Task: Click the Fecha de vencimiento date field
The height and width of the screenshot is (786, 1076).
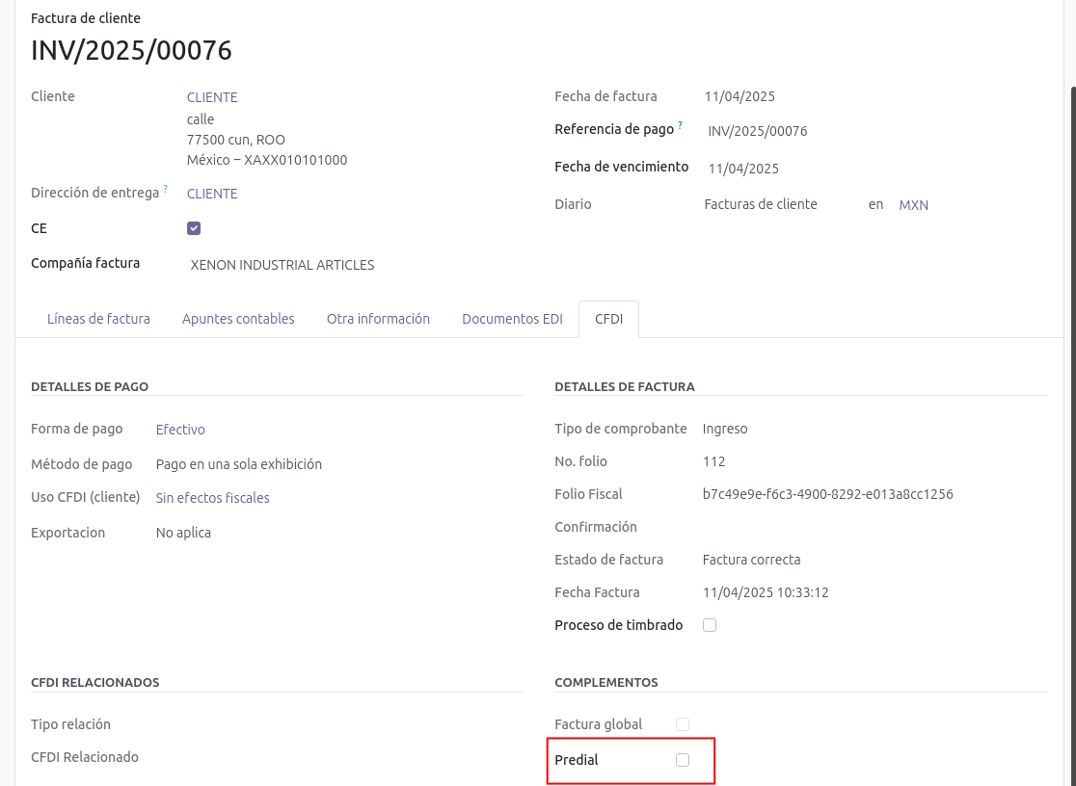Action: point(743,169)
